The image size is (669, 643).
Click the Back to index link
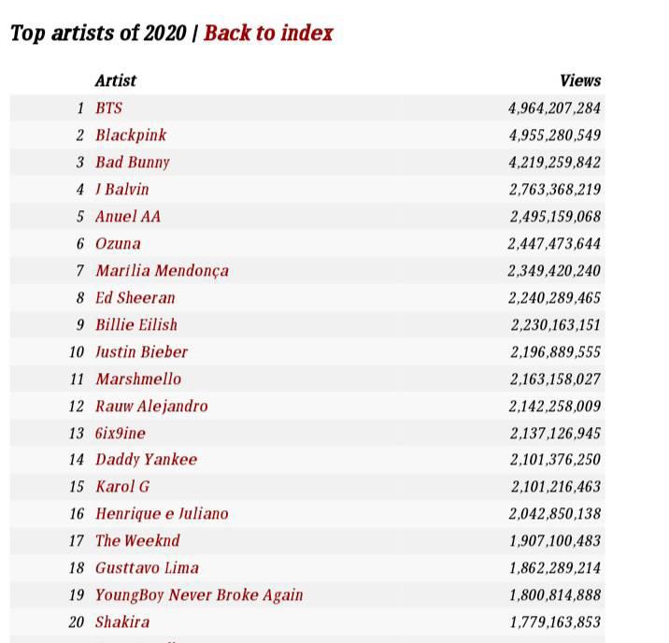click(x=268, y=33)
